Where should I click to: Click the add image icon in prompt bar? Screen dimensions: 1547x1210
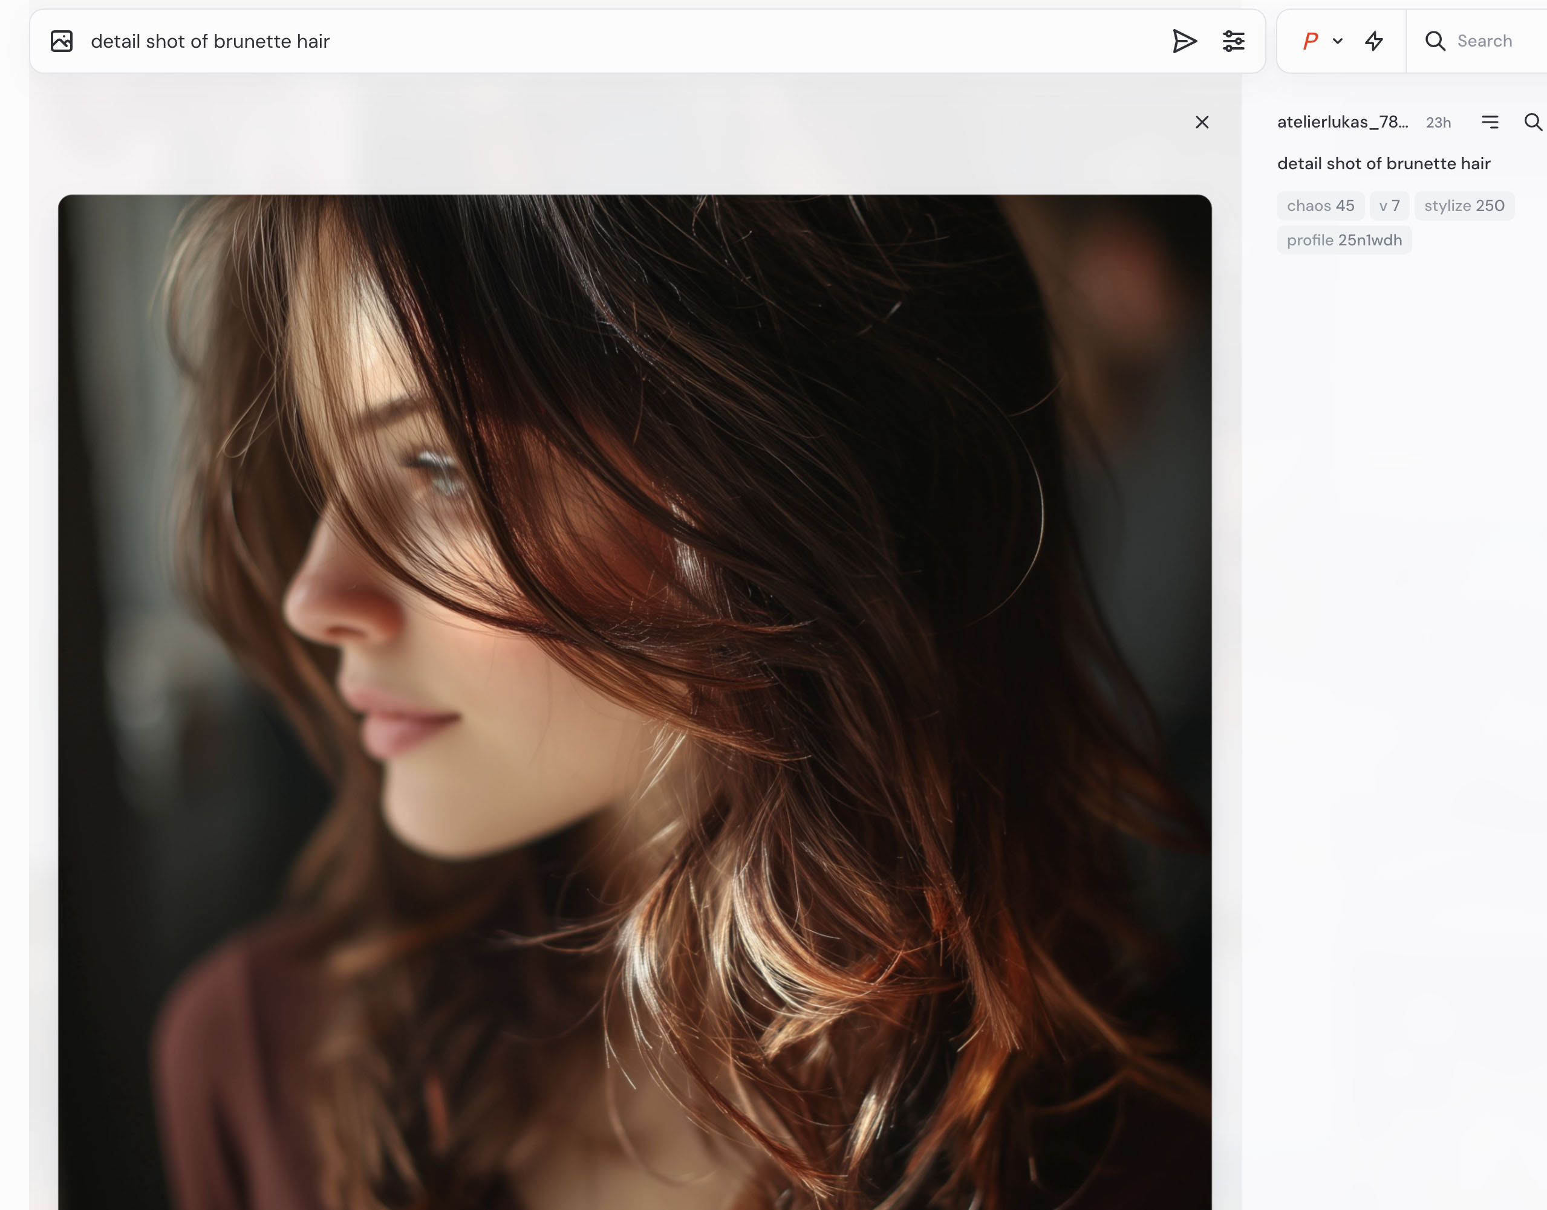(62, 41)
